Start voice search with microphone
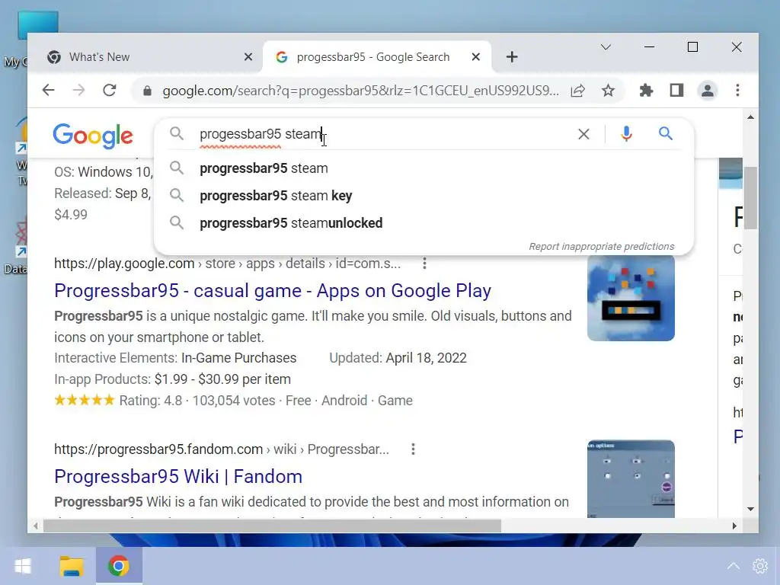 coord(626,134)
